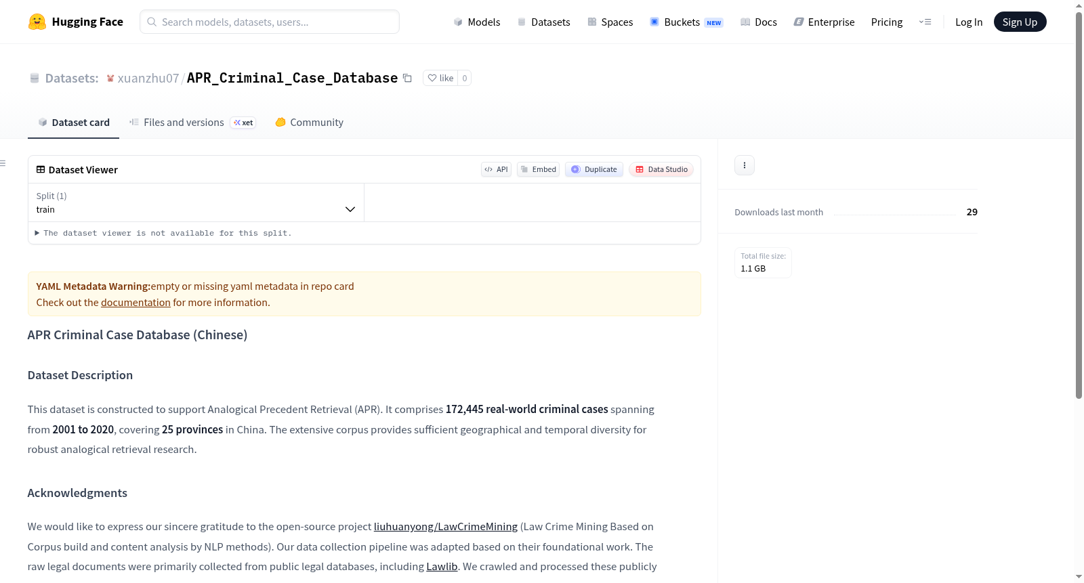Select the Dataset card tab

(x=74, y=123)
